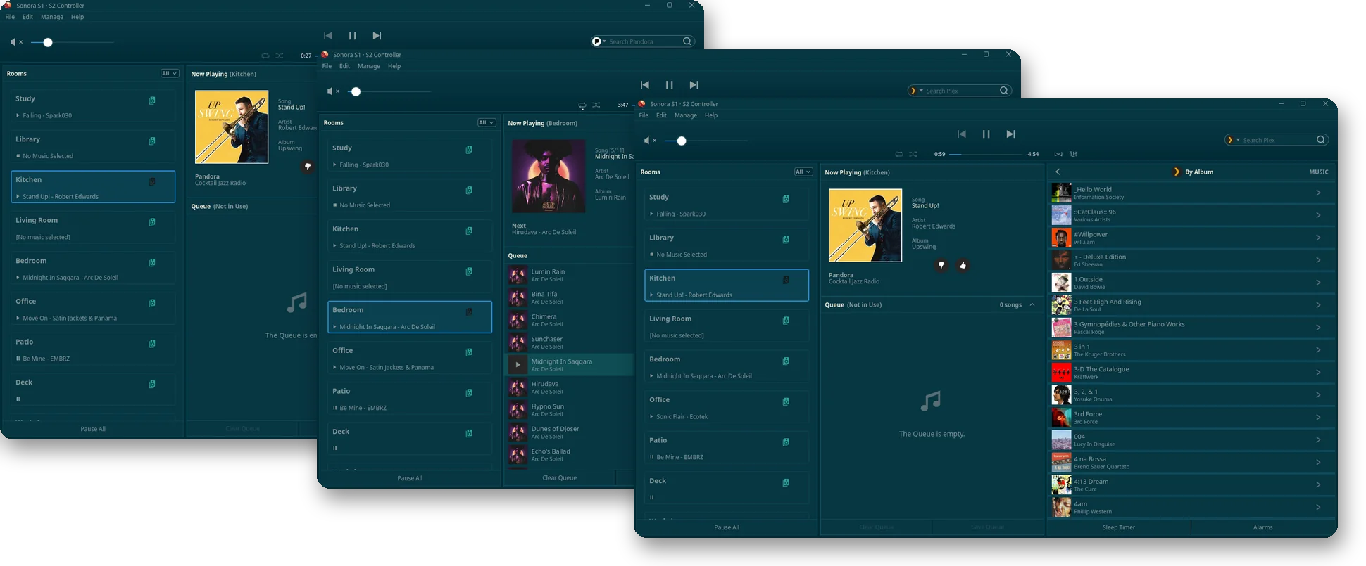Thumbs-down the song in the back window
The height and width of the screenshot is (566, 1366).
click(308, 167)
